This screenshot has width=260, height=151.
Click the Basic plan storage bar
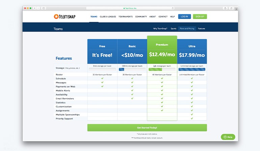coord(132,69)
